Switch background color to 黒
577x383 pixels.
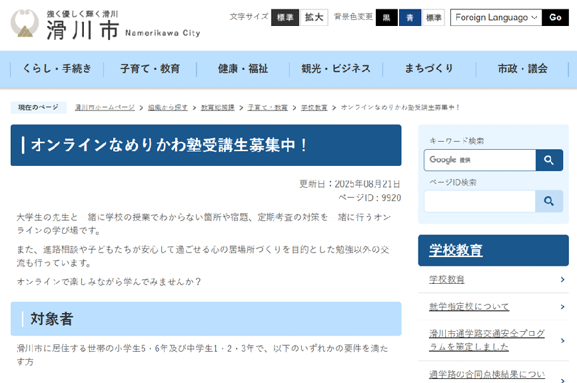(x=386, y=17)
